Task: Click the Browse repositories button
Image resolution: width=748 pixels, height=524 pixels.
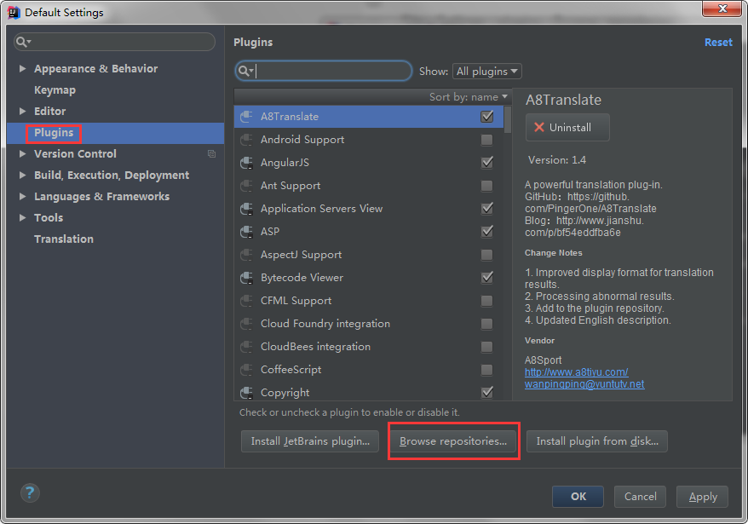Action: [453, 441]
